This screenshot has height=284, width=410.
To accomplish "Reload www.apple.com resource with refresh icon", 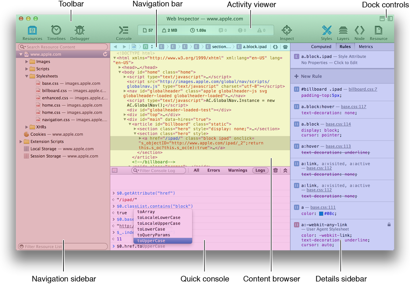I will (x=105, y=55).
